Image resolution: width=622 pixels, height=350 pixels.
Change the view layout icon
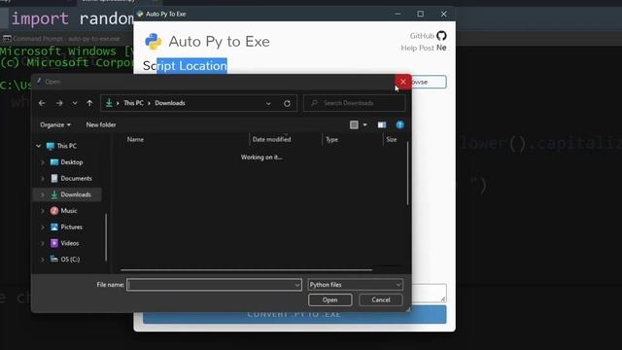pos(354,125)
